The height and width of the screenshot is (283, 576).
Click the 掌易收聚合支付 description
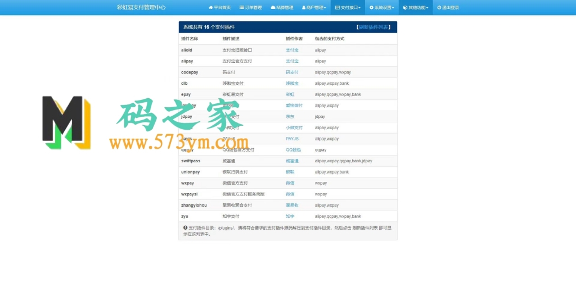tap(237, 206)
